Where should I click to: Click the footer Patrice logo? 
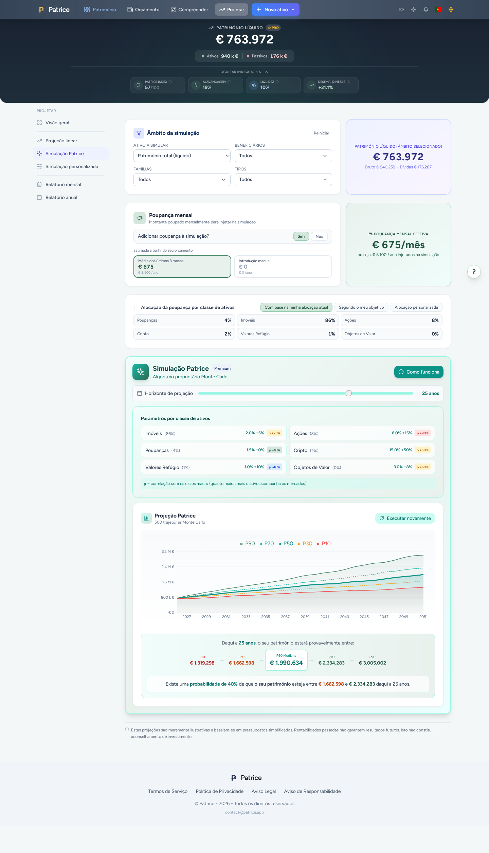click(x=246, y=778)
